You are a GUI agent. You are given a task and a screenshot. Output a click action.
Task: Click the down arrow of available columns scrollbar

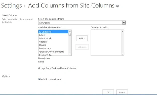pyautogui.click(x=70, y=54)
